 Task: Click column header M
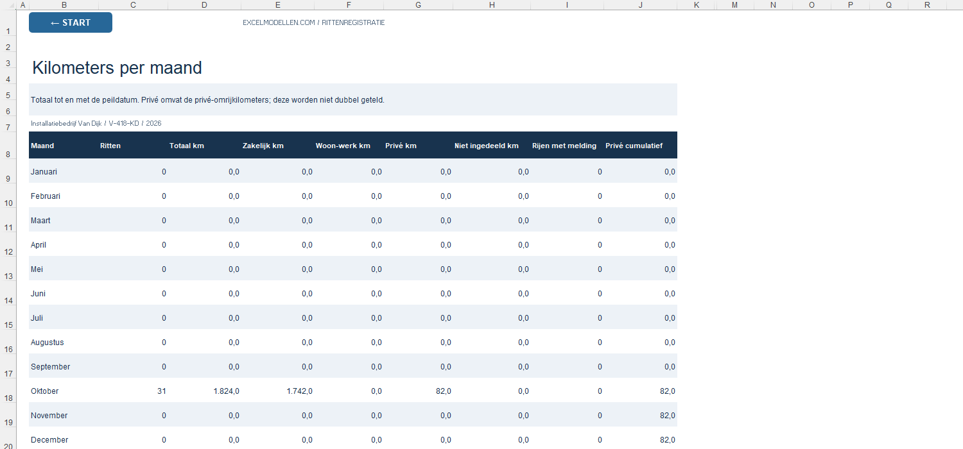pos(735,5)
